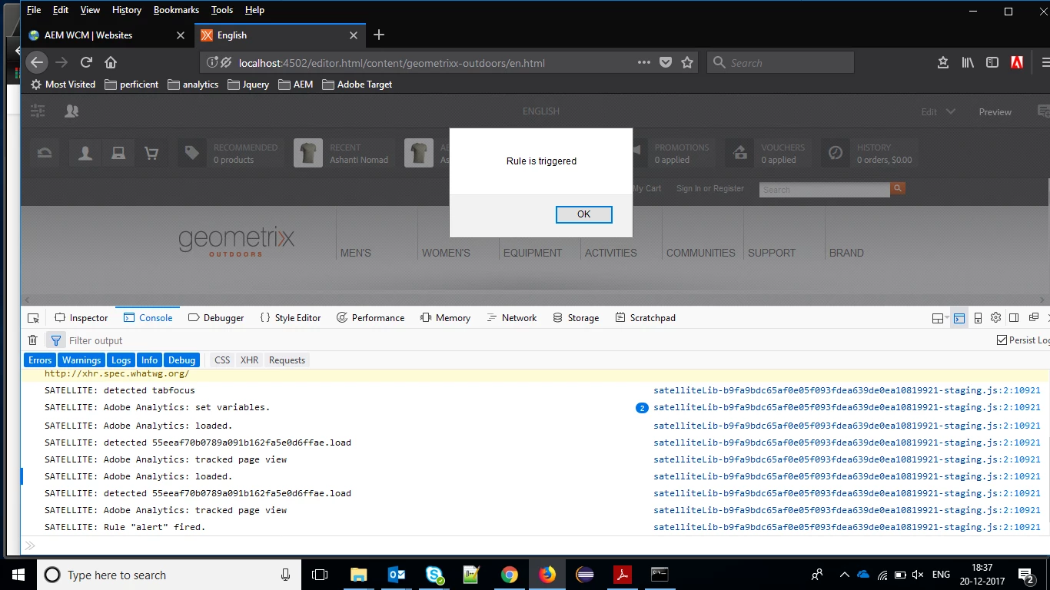The image size is (1050, 590).
Task: Open the AEM side panel toggle icon
Action: [x=38, y=111]
